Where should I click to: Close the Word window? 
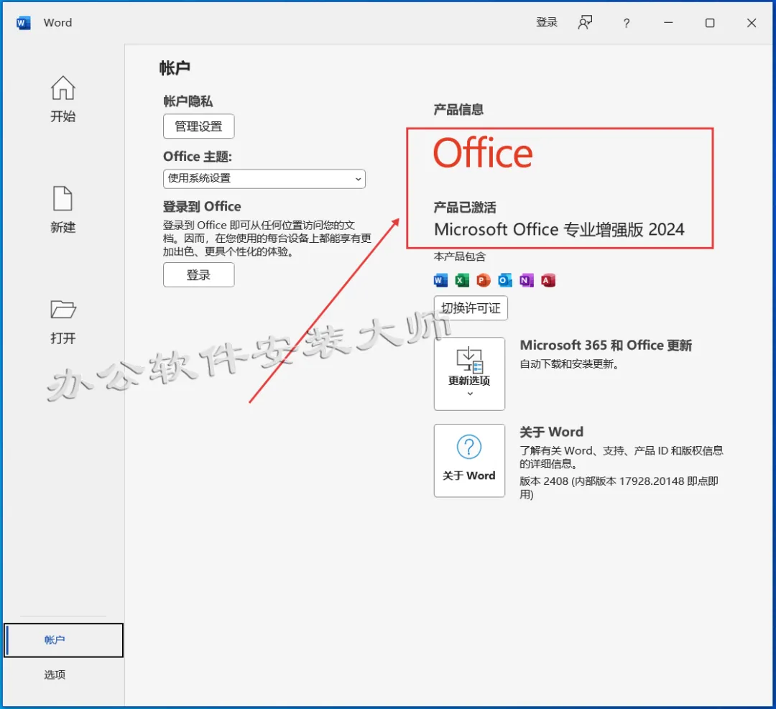click(x=752, y=23)
